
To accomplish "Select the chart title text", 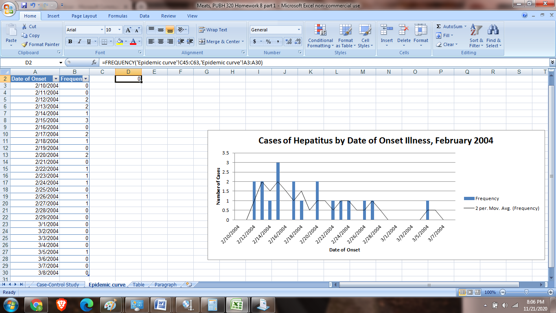I will [x=376, y=141].
